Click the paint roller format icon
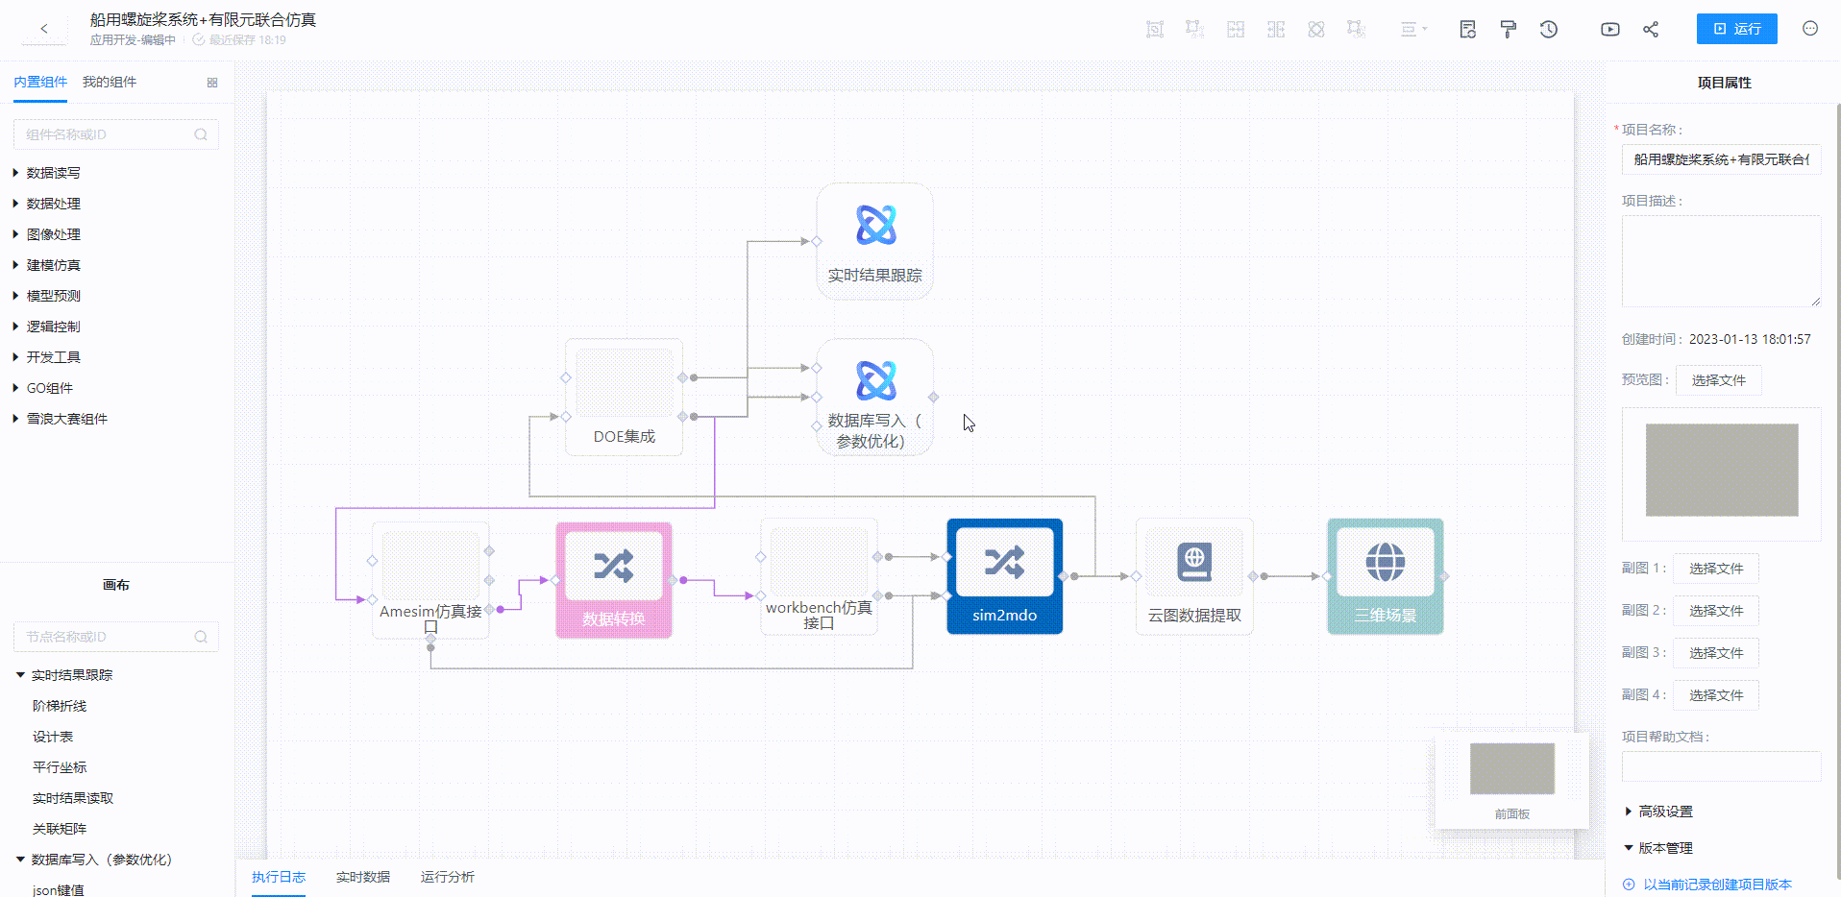 tap(1508, 30)
